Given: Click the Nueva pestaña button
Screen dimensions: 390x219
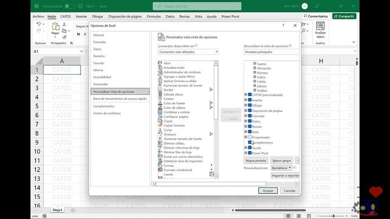Looking at the screenshot, I should (256, 161).
